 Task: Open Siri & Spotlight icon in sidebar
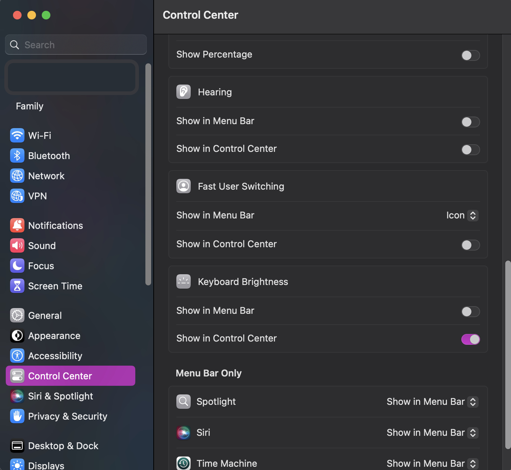click(x=17, y=396)
